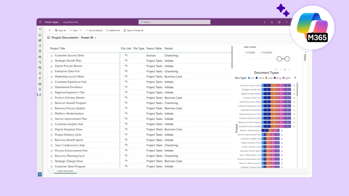Click Save As in the command bar
Image resolution: width=349 pixels, height=196 pixels.
point(61,30)
